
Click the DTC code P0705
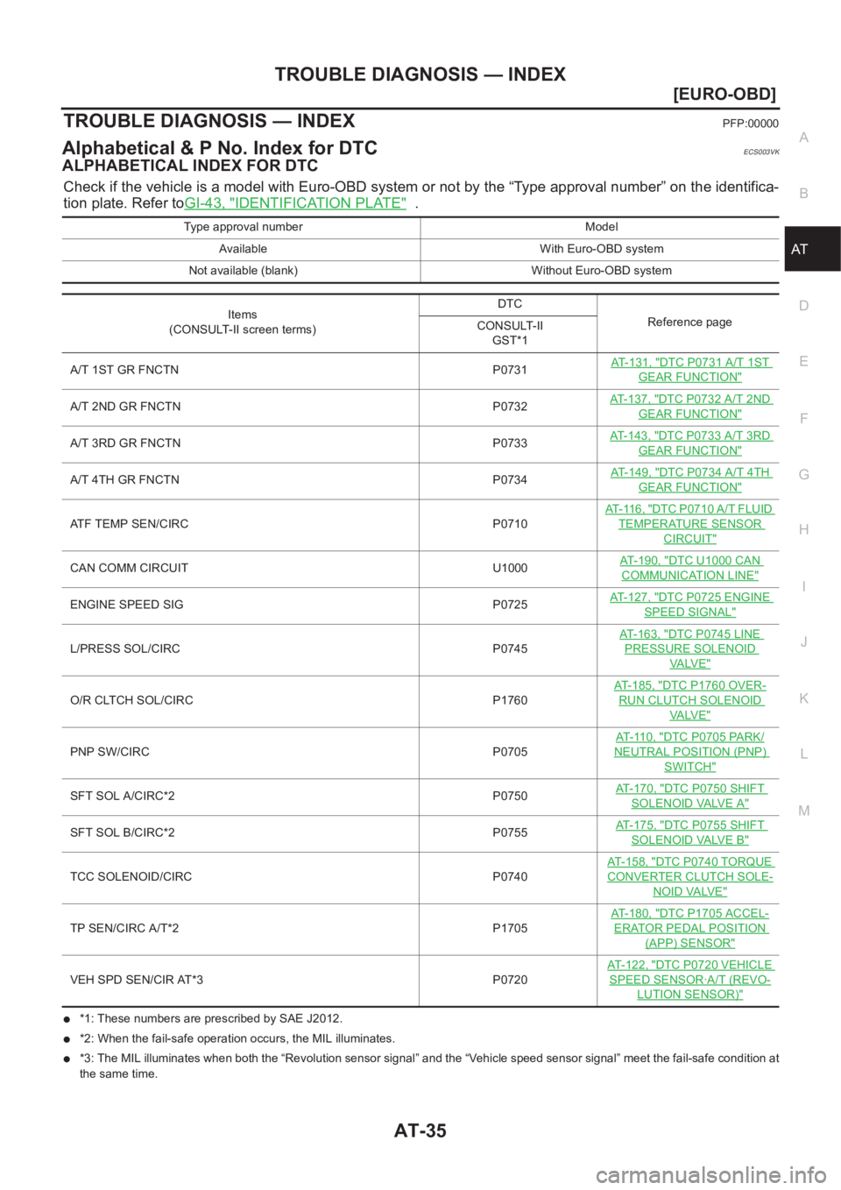(x=510, y=753)
